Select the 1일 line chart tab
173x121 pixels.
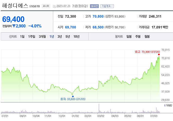coord(22,36)
